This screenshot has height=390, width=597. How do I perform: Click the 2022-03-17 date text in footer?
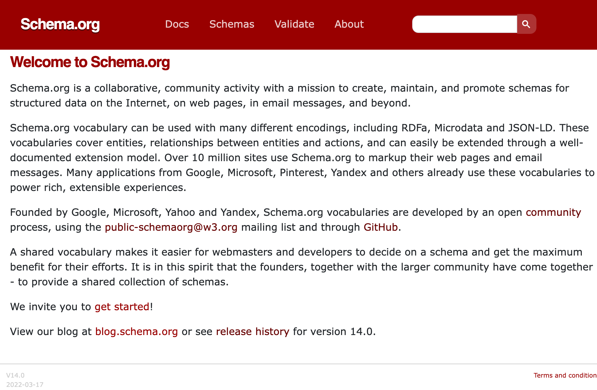(x=25, y=385)
